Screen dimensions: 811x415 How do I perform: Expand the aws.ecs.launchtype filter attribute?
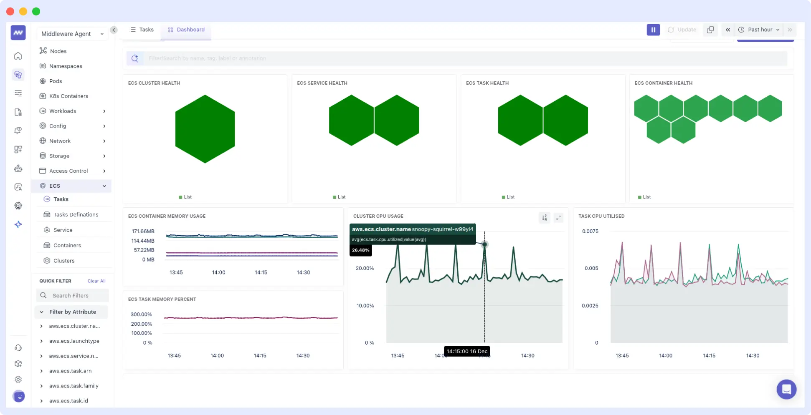coord(41,341)
